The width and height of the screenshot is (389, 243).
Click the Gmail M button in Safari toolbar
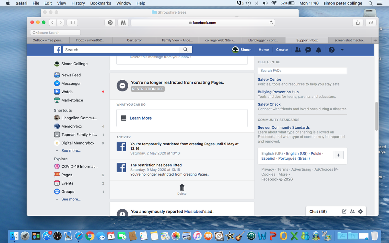pos(123,23)
